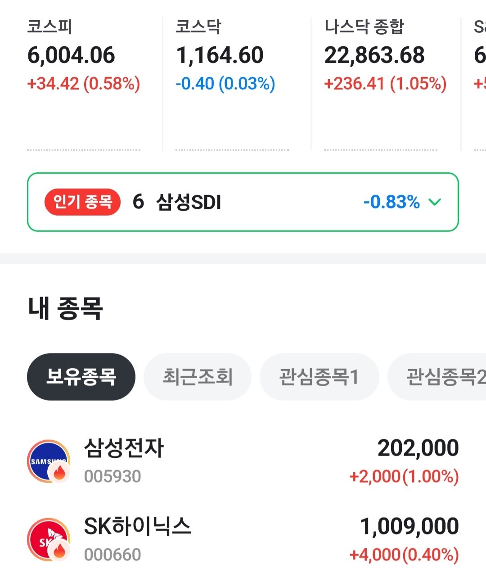Tap SK하이닉스 price 1,009,000

409,526
